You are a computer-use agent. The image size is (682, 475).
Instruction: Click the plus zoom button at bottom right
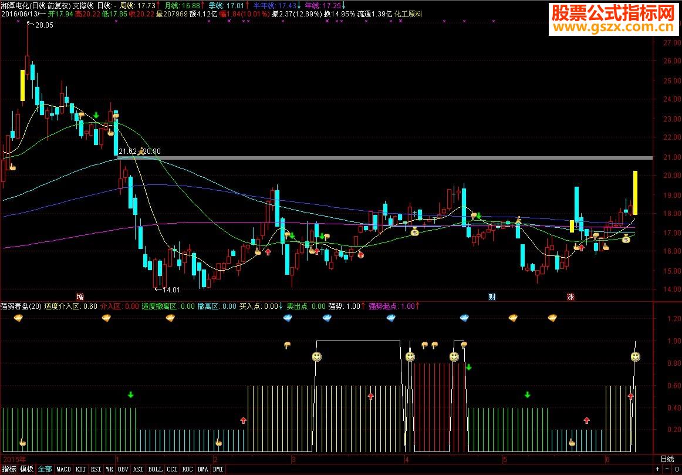(x=659, y=469)
